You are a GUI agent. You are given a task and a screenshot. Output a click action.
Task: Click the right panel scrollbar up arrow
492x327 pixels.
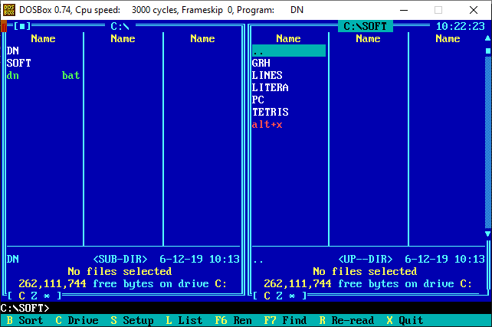click(x=487, y=38)
